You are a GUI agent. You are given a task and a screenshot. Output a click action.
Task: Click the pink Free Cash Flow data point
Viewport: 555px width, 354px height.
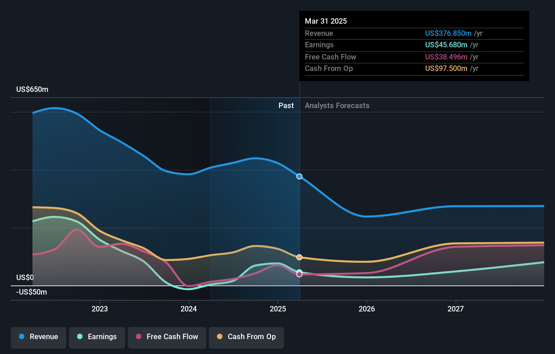click(299, 274)
